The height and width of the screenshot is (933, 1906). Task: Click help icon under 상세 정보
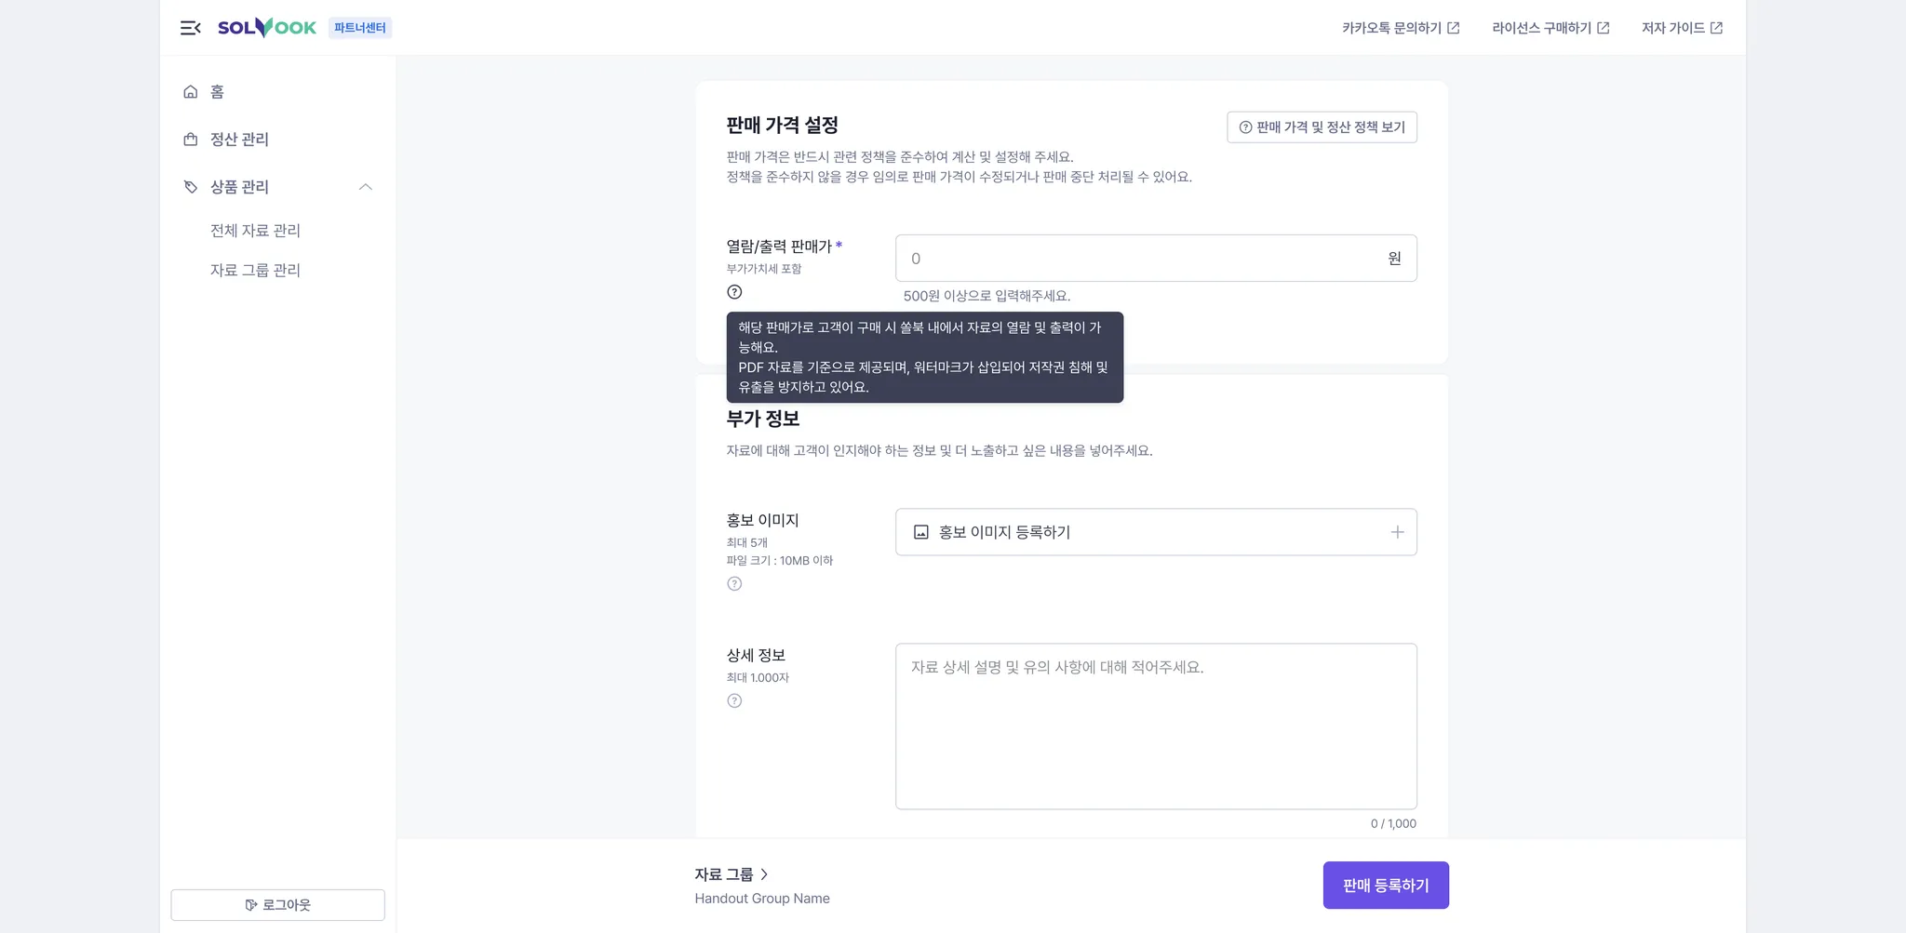734,701
